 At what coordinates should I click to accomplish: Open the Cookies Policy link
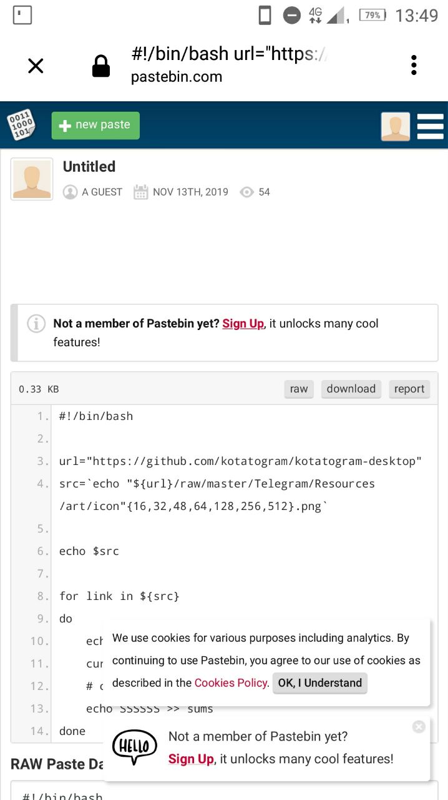(x=231, y=683)
